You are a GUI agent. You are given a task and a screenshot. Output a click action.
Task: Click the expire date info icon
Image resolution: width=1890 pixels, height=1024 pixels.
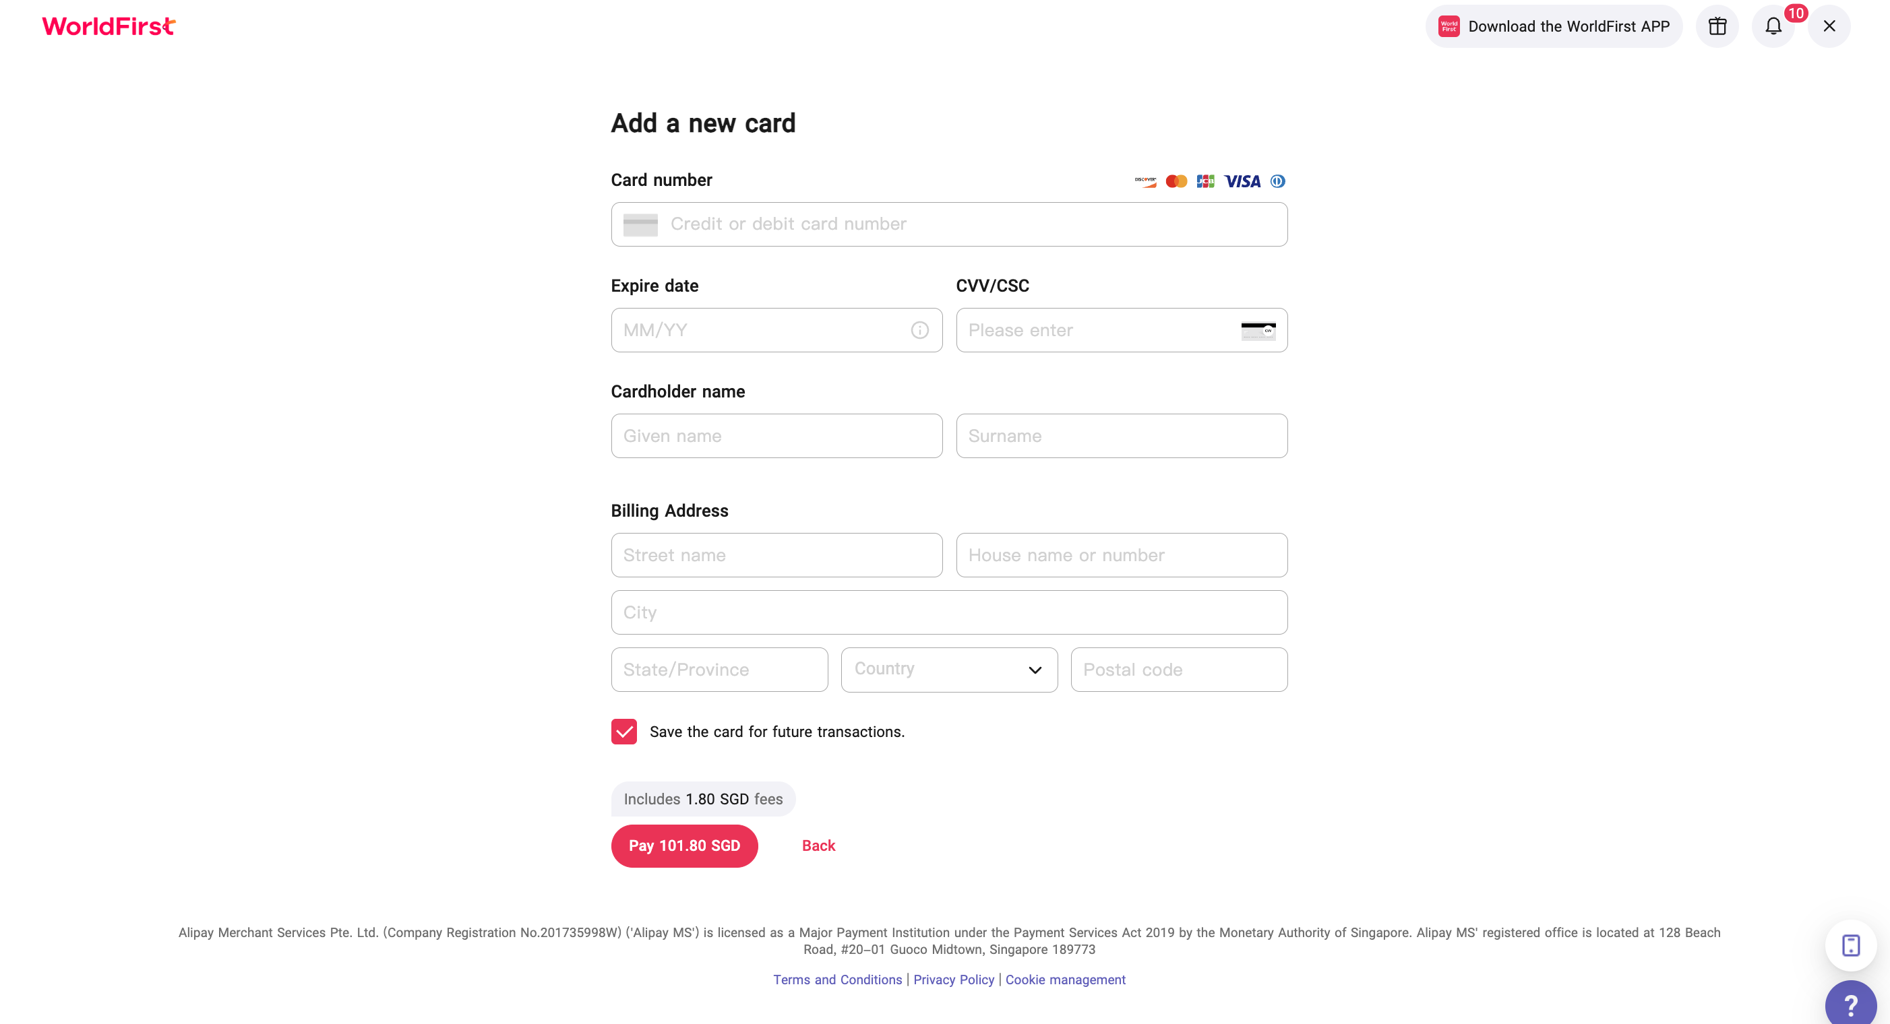pos(919,330)
